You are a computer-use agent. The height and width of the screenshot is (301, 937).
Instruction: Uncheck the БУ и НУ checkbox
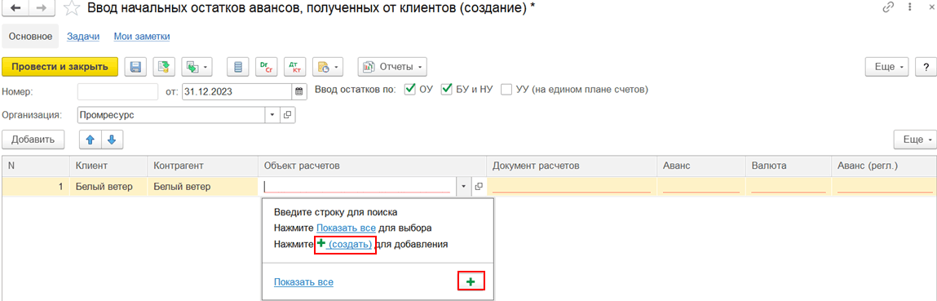pos(446,91)
